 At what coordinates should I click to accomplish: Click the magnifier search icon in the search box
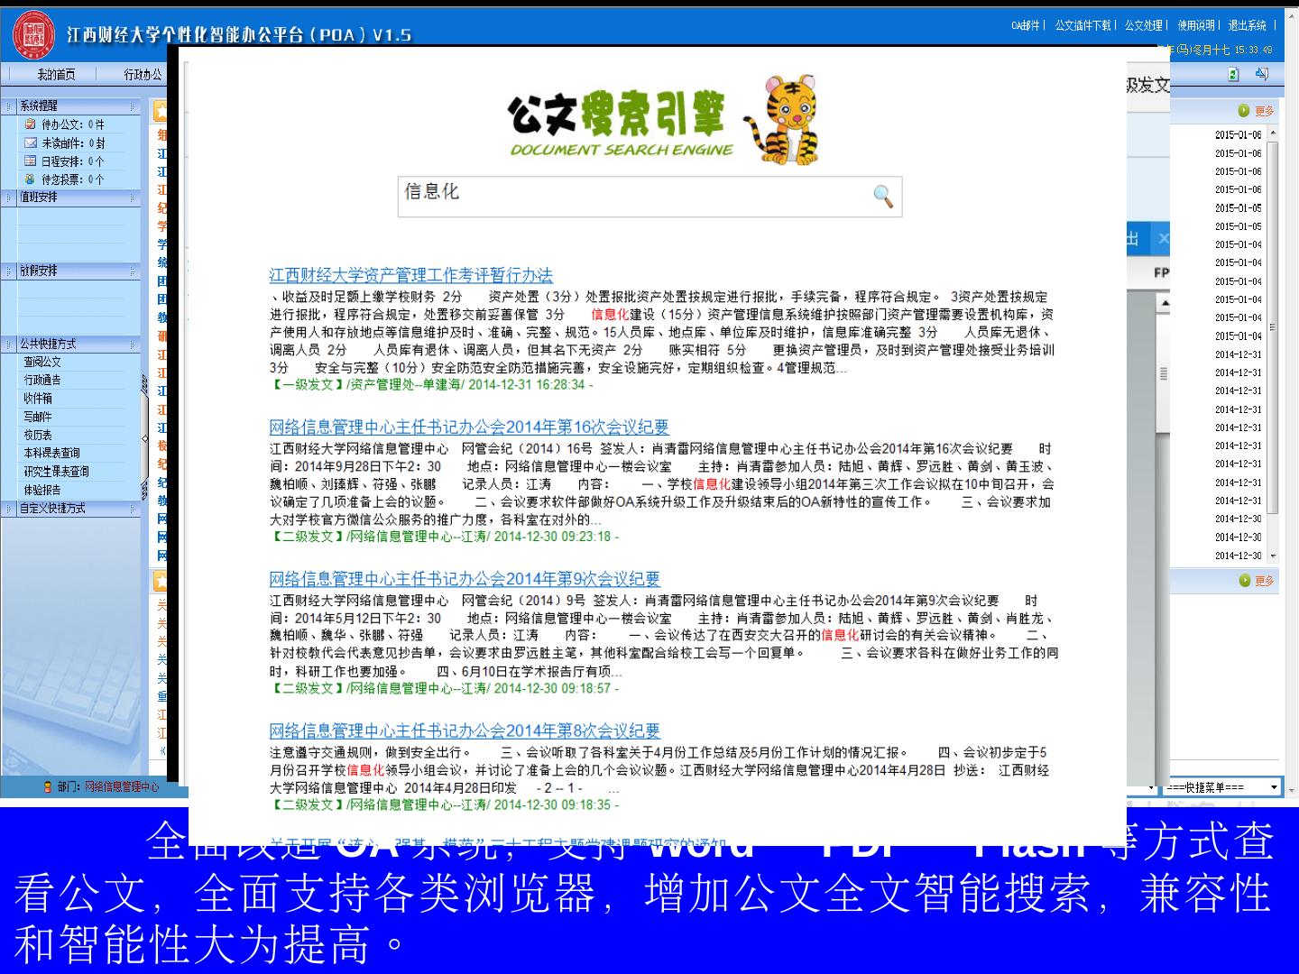click(883, 196)
